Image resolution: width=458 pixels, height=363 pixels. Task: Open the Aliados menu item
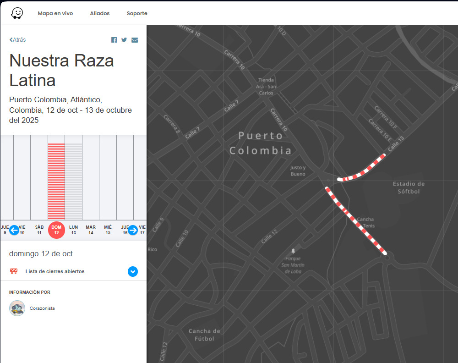click(100, 13)
